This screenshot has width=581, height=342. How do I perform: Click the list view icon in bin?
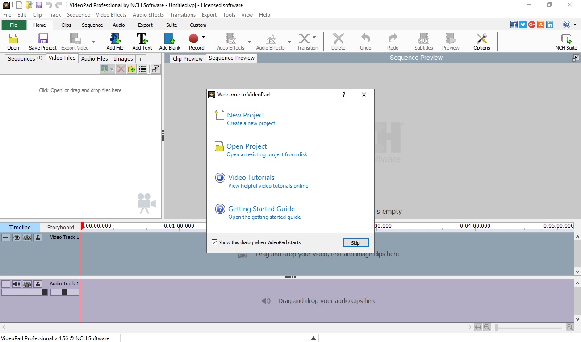[142, 69]
